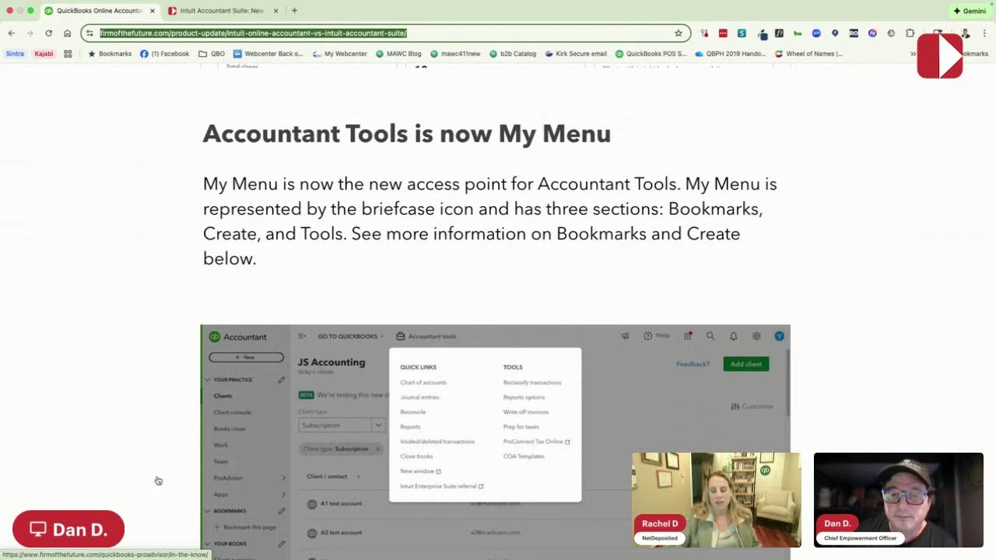Click Chart of accounts quick link

pyautogui.click(x=423, y=383)
